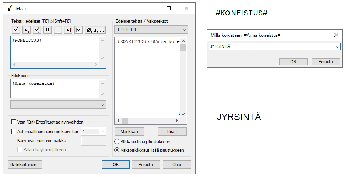
Task: Select the #KONEISTUS#\!#Anna kone list entry
Action: point(148,41)
